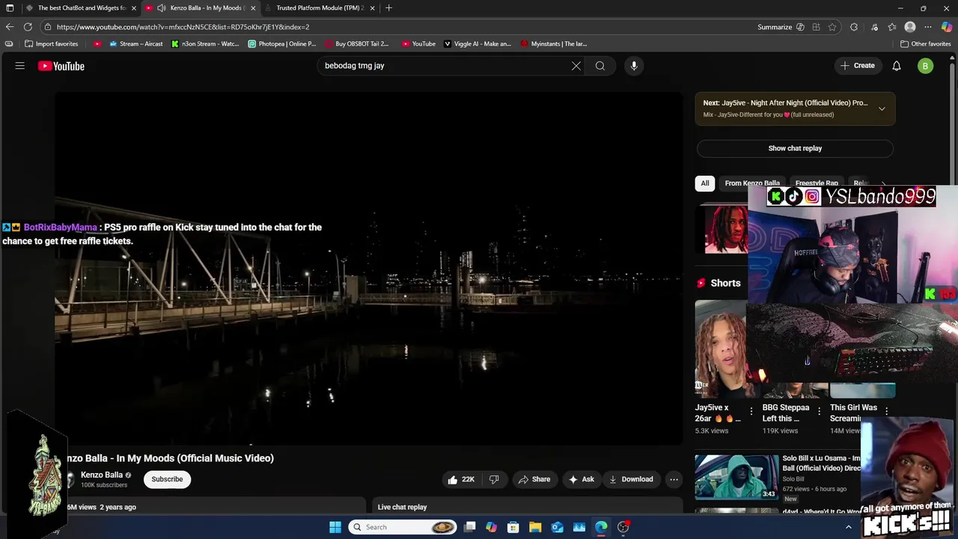Viewport: 958px width, 539px height.
Task: Open YouTube notifications bell
Action: coord(897,66)
